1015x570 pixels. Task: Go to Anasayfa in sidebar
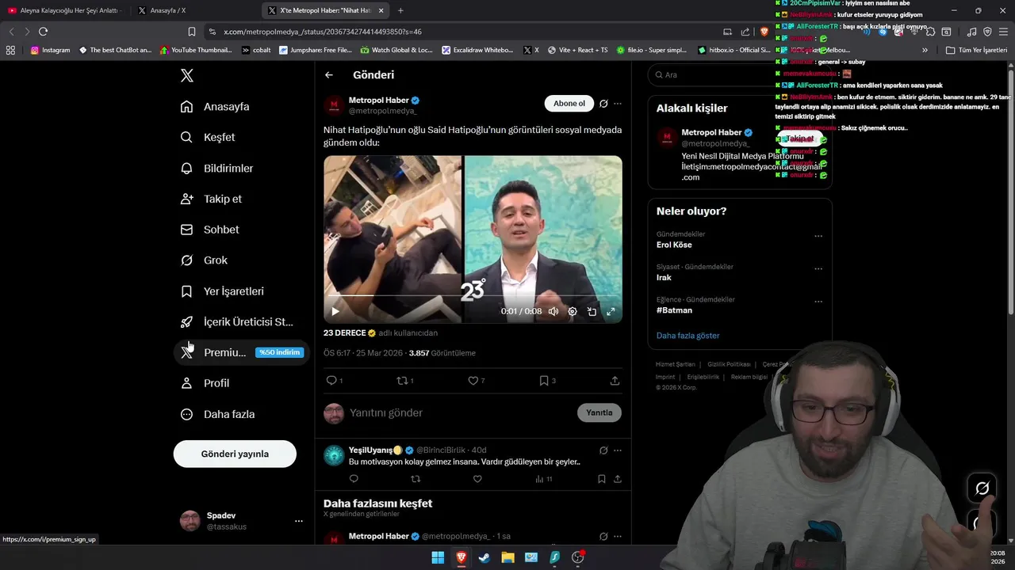coord(215,106)
